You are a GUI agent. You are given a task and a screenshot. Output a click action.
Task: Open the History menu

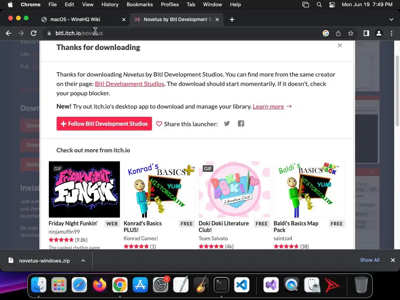[x=110, y=5]
